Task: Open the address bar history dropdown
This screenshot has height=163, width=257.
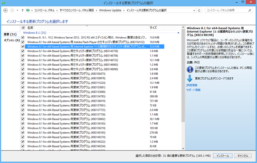Action: (194, 10)
